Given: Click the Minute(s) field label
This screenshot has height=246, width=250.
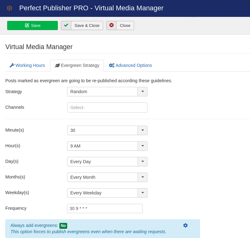Looking at the screenshot, I should coord(14,130).
